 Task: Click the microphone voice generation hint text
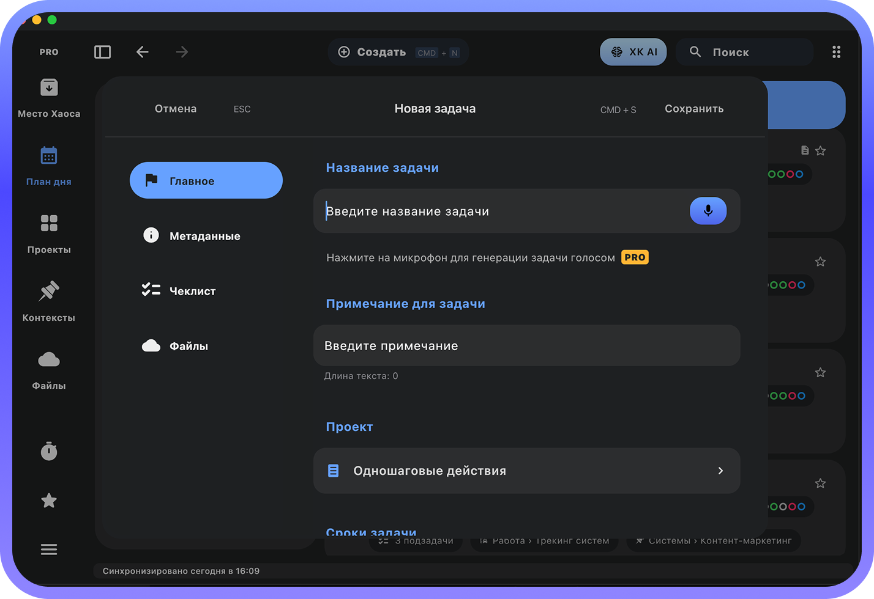(471, 258)
